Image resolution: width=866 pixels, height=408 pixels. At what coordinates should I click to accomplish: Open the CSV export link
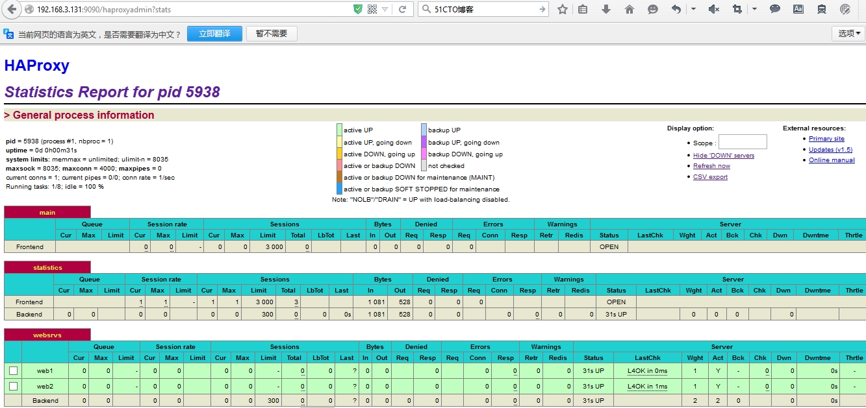click(x=709, y=176)
